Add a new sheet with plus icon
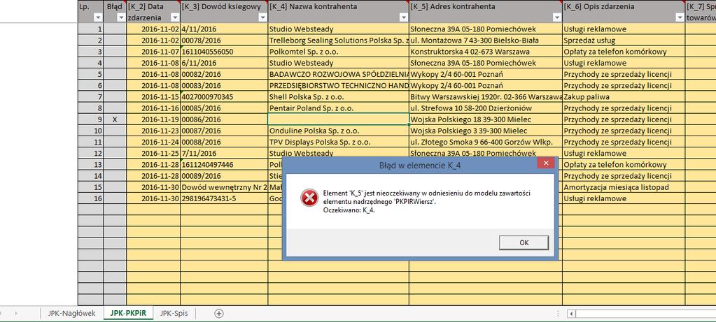Screen dimensions: 716x322 [x=219, y=314]
